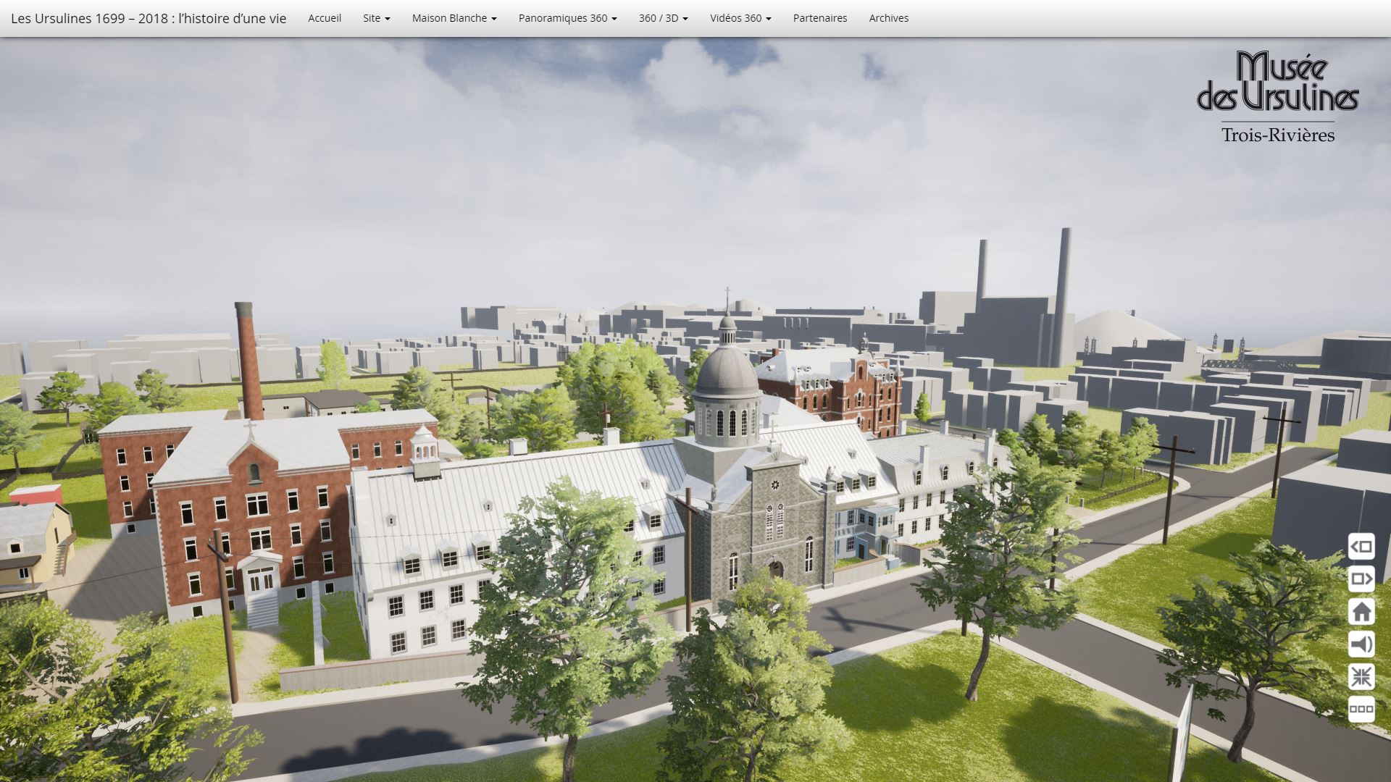Show thumbnails with three-squares icon
This screenshot has height=782, width=1391.
[1361, 709]
